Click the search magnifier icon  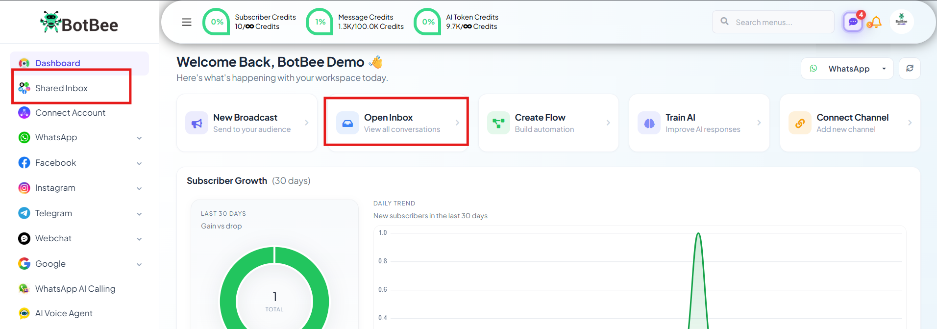pyautogui.click(x=724, y=21)
